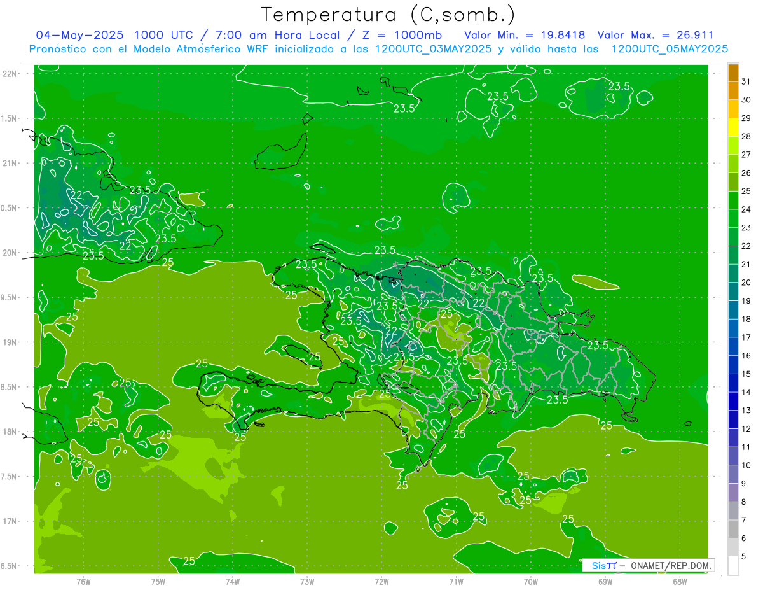
Task: Click the gray legend swatch between 5 and 6
Action: (x=733, y=547)
